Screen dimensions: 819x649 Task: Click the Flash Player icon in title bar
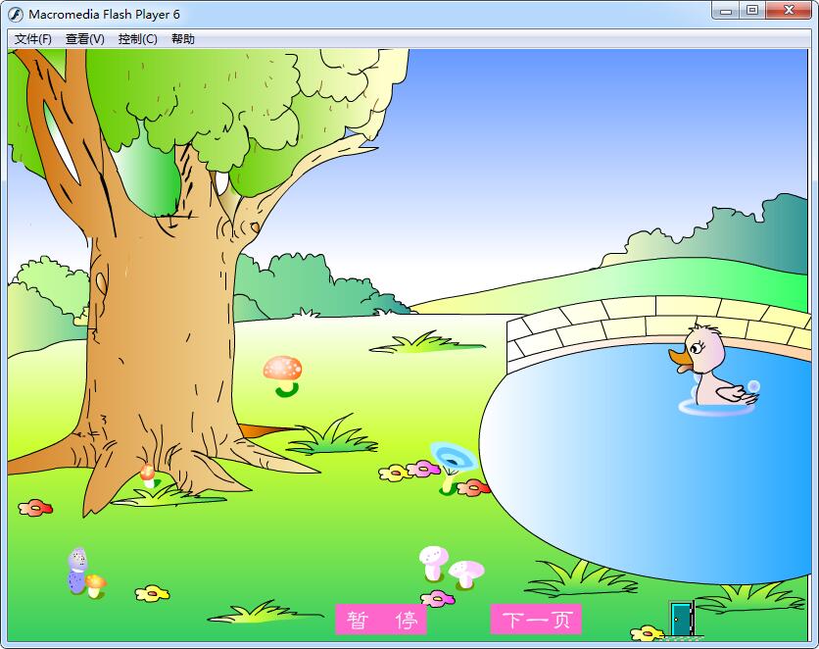pos(17,14)
